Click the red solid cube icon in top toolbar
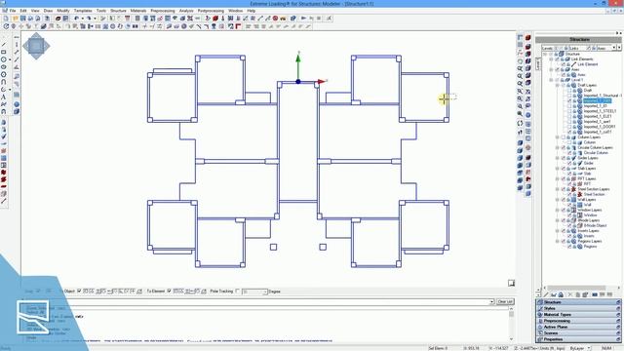Viewport: 624px width, 351px height. (x=215, y=19)
